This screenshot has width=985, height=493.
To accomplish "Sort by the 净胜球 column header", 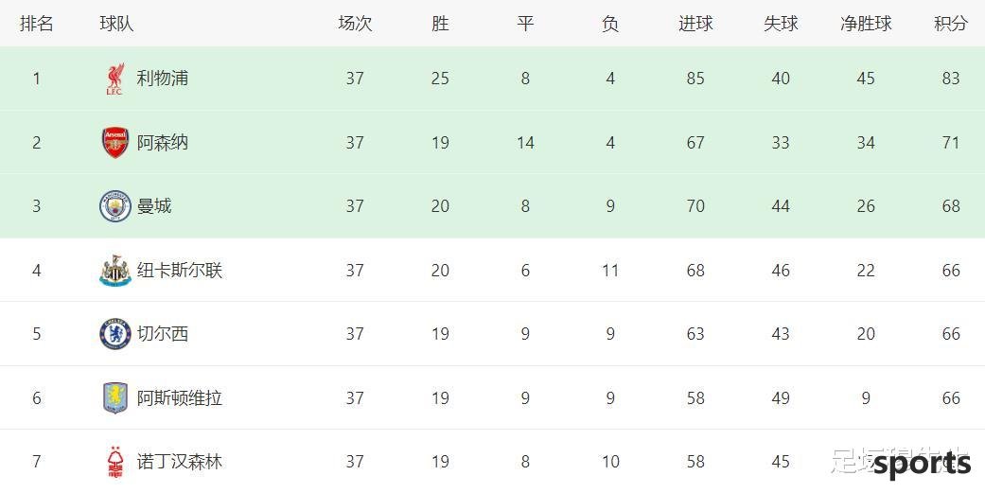I will (866, 24).
